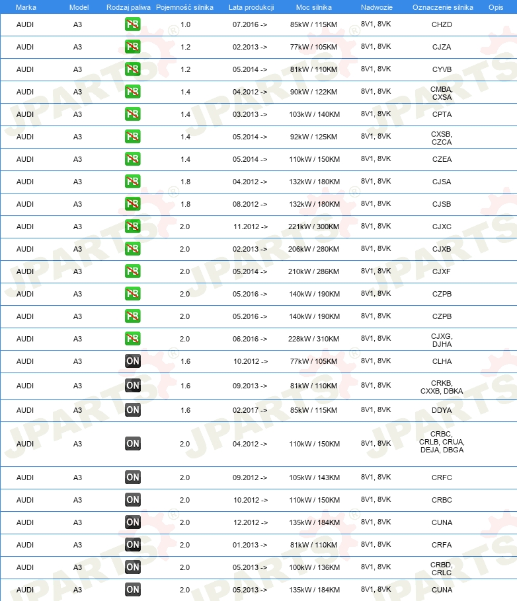Select the ON diesel icon in the CRFC row
The image size is (517, 601).
(132, 477)
